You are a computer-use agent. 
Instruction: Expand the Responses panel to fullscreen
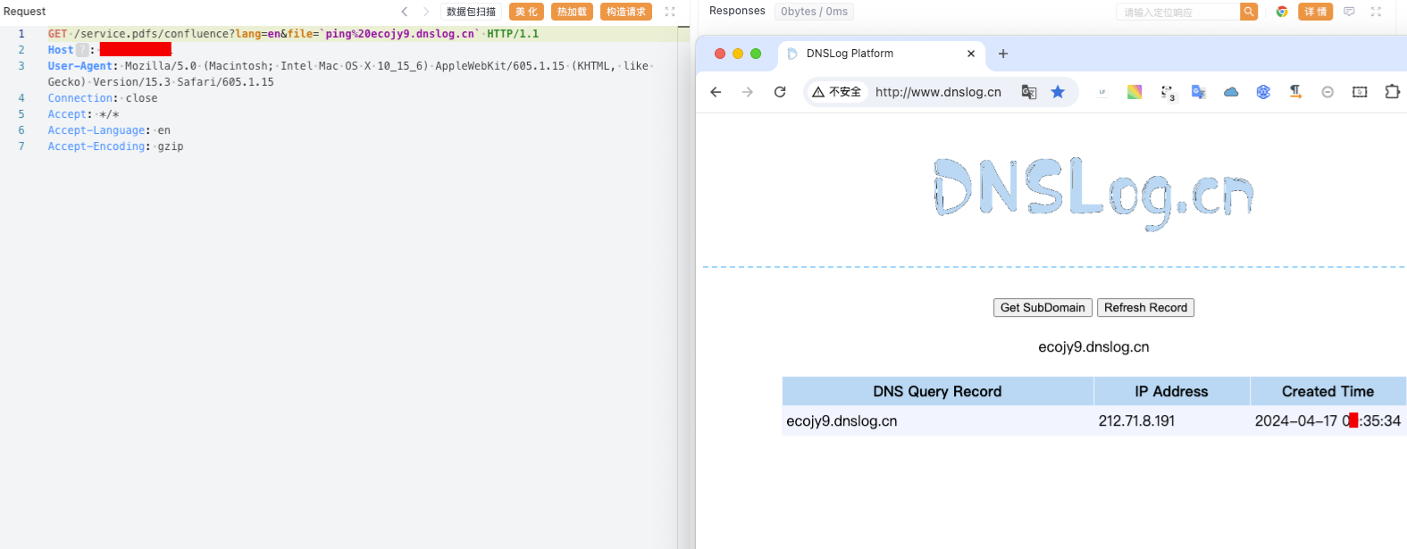click(x=1376, y=12)
